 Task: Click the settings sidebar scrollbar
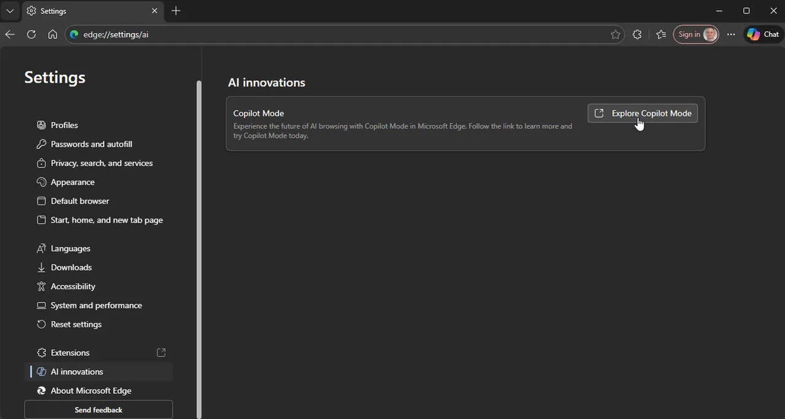[198, 248]
